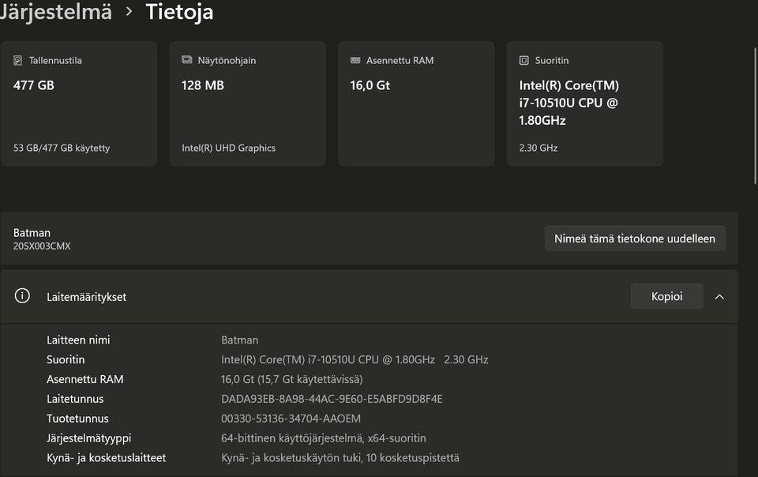The image size is (758, 477).
Task: Click the Intel Core i7-10510U processor tile
Action: click(x=584, y=104)
